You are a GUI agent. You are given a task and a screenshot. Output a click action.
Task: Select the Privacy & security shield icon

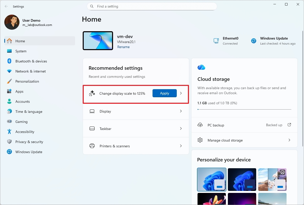(10, 142)
